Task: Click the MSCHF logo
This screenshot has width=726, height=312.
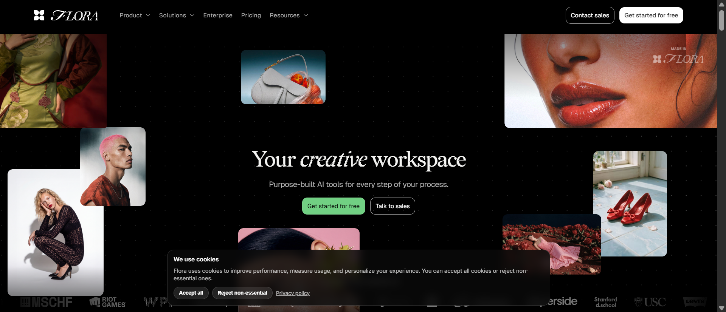Action: coord(46,302)
